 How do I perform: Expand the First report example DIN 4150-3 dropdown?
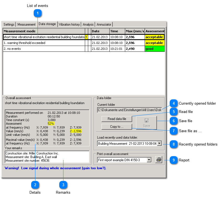pos(149,160)
